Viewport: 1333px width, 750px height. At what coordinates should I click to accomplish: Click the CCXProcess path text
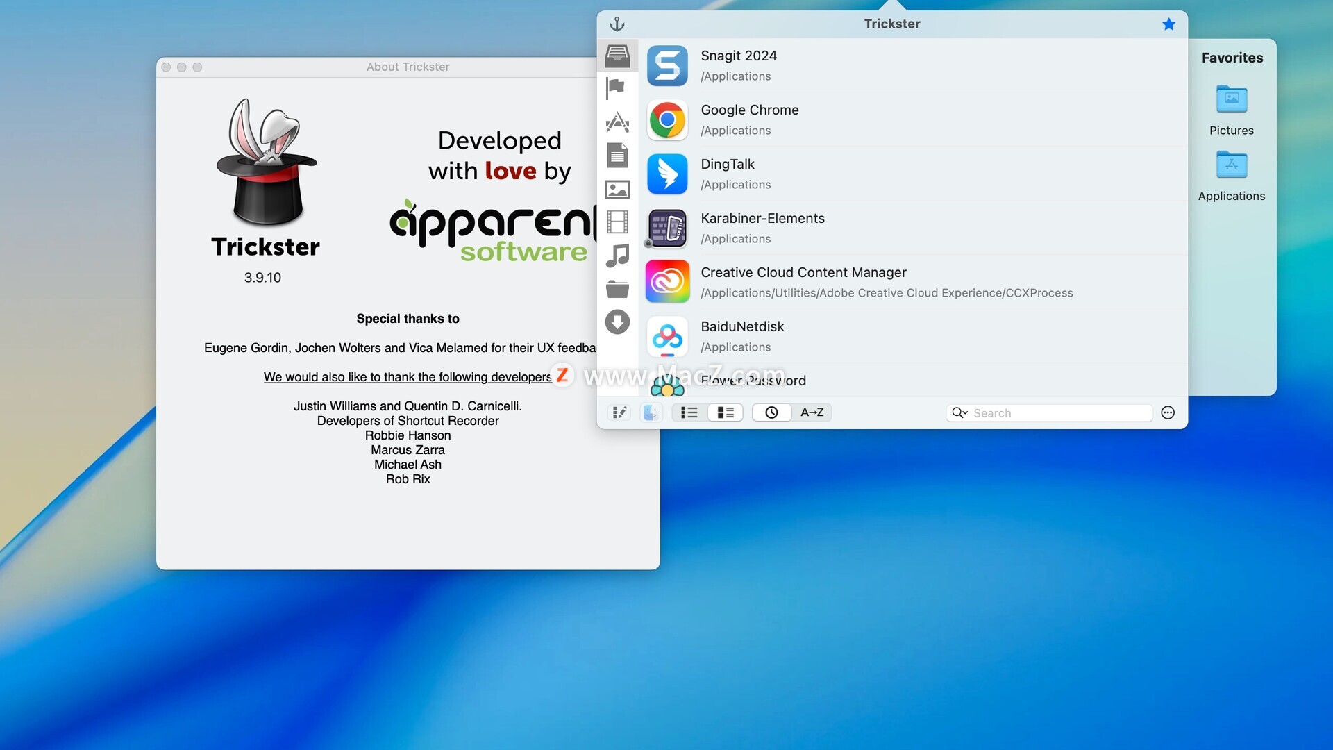887,293
